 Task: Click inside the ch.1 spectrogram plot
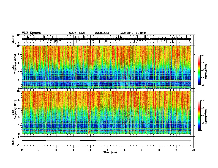106,67
